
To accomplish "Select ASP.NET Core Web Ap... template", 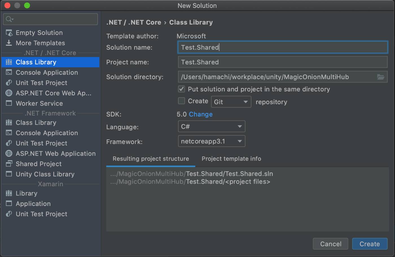I will pyautogui.click(x=51, y=93).
